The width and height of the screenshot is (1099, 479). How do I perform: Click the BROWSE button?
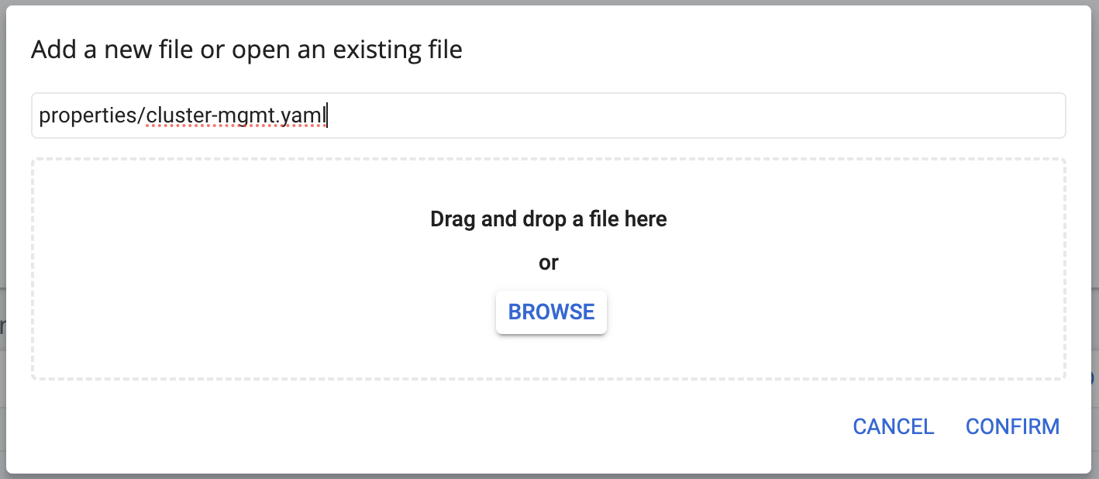pos(551,312)
